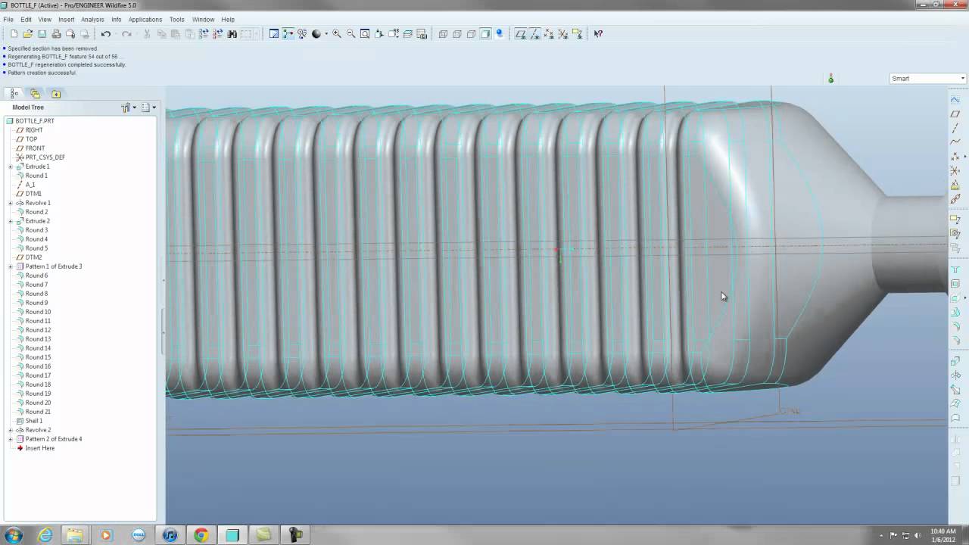Select the Extrude tool in right toolbar
Screen dimensions: 969x545
(x=955, y=362)
